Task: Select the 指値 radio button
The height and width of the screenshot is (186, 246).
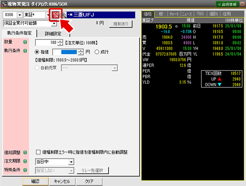Action: [x=38, y=51]
